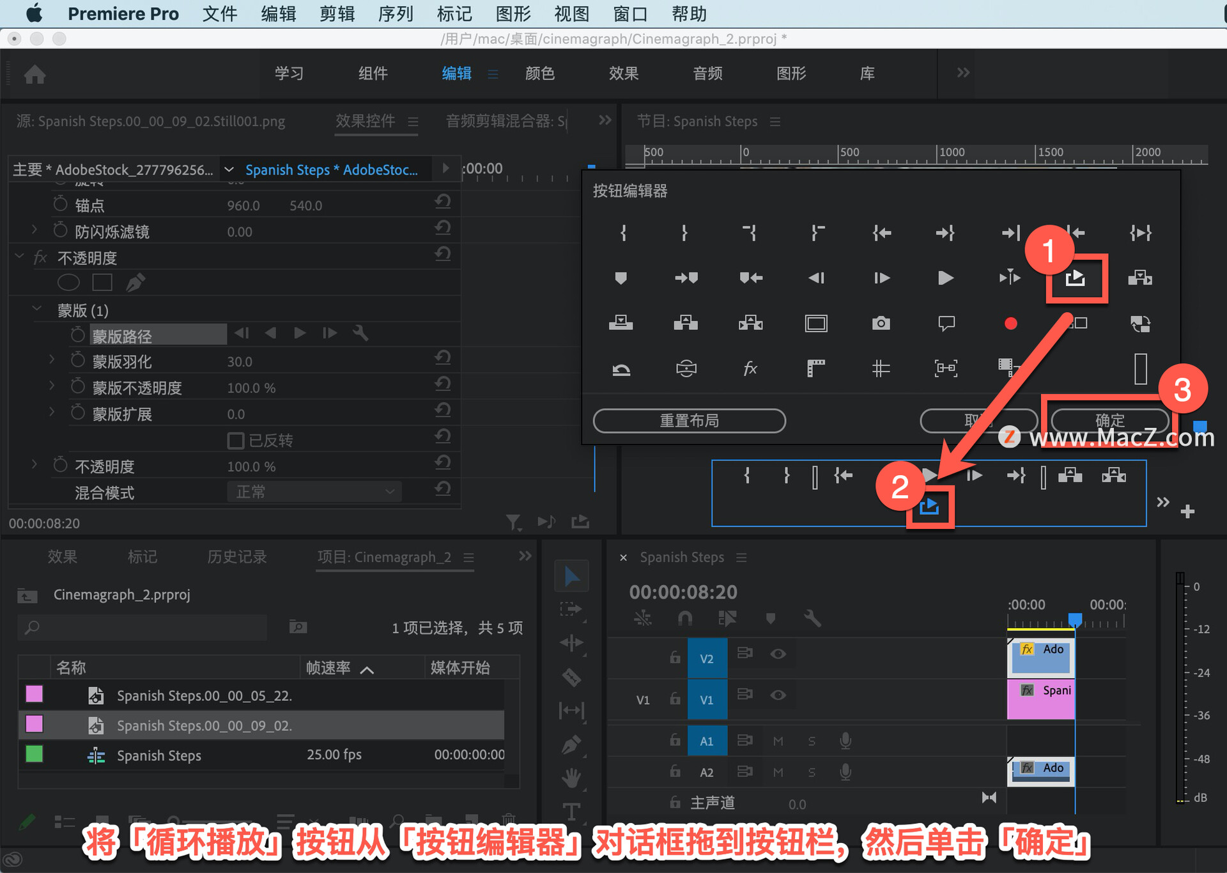
Task: Toggle lock on the V2 track
Action: pyautogui.click(x=675, y=656)
